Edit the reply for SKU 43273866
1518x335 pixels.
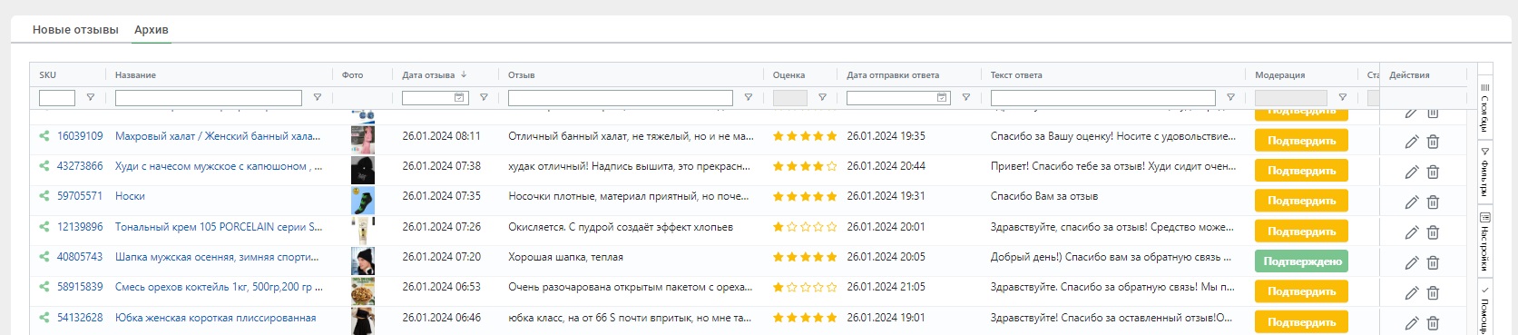click(1412, 172)
